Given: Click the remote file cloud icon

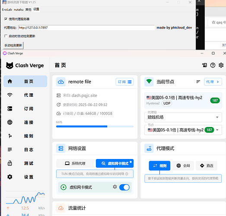Looking at the screenshot, I should pos(61,82).
